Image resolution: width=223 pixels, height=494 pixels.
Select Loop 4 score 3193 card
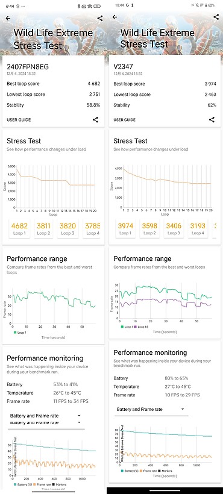click(198, 229)
